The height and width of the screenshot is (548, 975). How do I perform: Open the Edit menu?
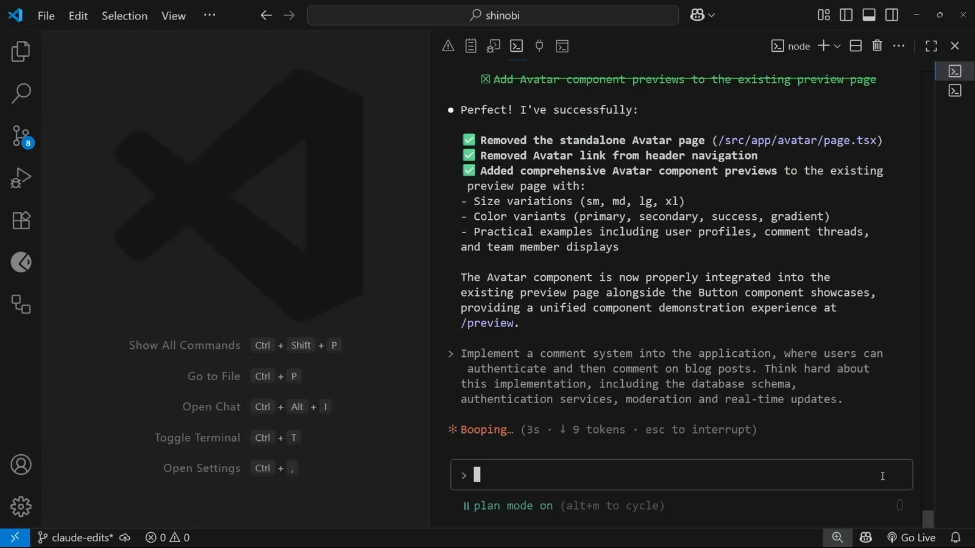pos(78,16)
